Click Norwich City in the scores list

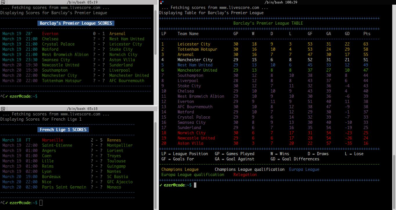(123, 55)
